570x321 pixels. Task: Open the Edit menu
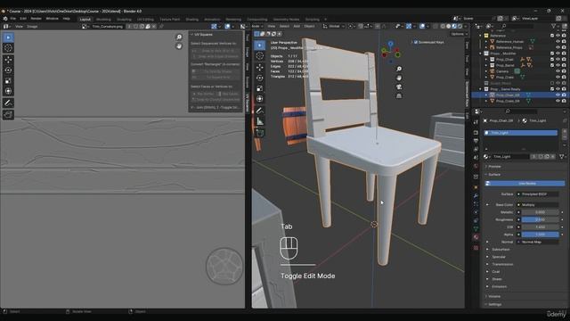tap(23, 19)
